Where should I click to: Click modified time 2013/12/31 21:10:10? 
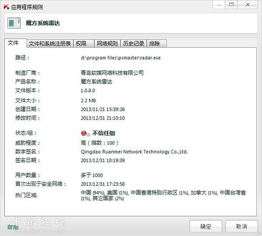[x=103, y=118]
